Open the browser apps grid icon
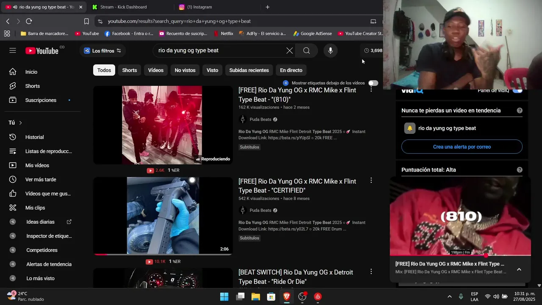The width and height of the screenshot is (542, 305). [7, 33]
